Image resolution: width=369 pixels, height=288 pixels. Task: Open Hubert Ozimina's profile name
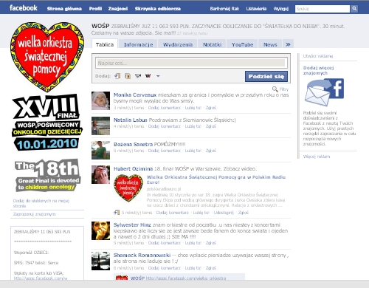(x=133, y=168)
